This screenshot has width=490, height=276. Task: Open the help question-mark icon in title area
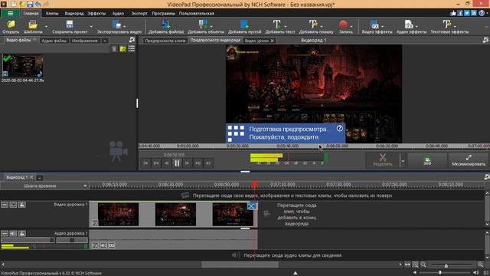[x=482, y=13]
